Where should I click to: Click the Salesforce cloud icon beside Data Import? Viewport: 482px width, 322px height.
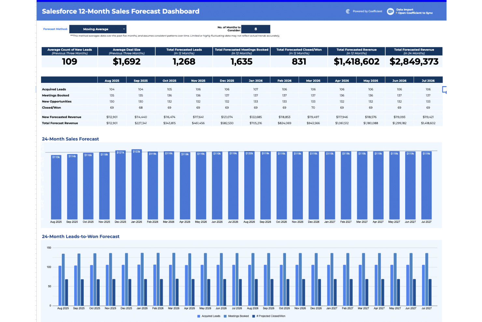[x=390, y=11]
